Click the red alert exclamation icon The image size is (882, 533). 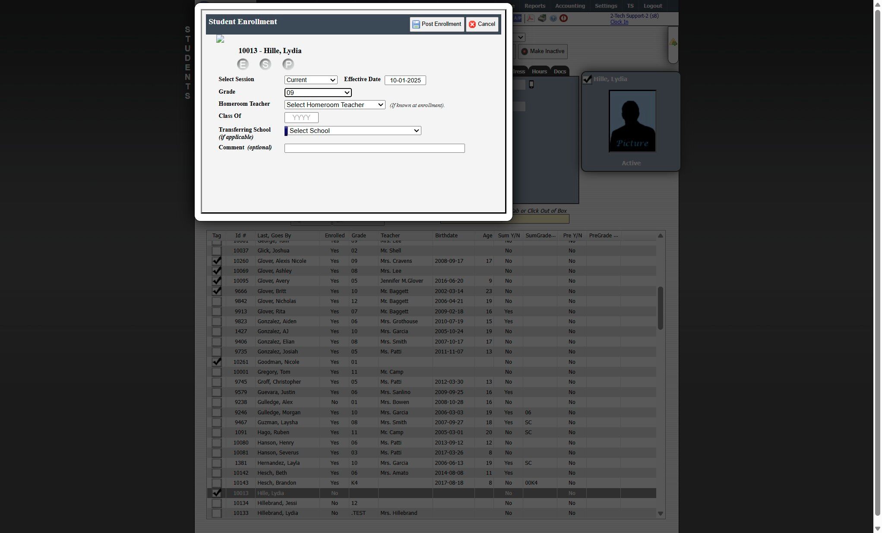coord(563,18)
